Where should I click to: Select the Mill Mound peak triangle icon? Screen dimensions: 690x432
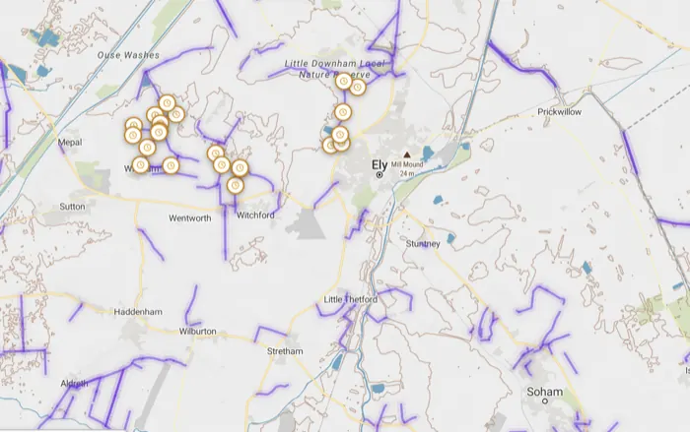pyautogui.click(x=407, y=154)
